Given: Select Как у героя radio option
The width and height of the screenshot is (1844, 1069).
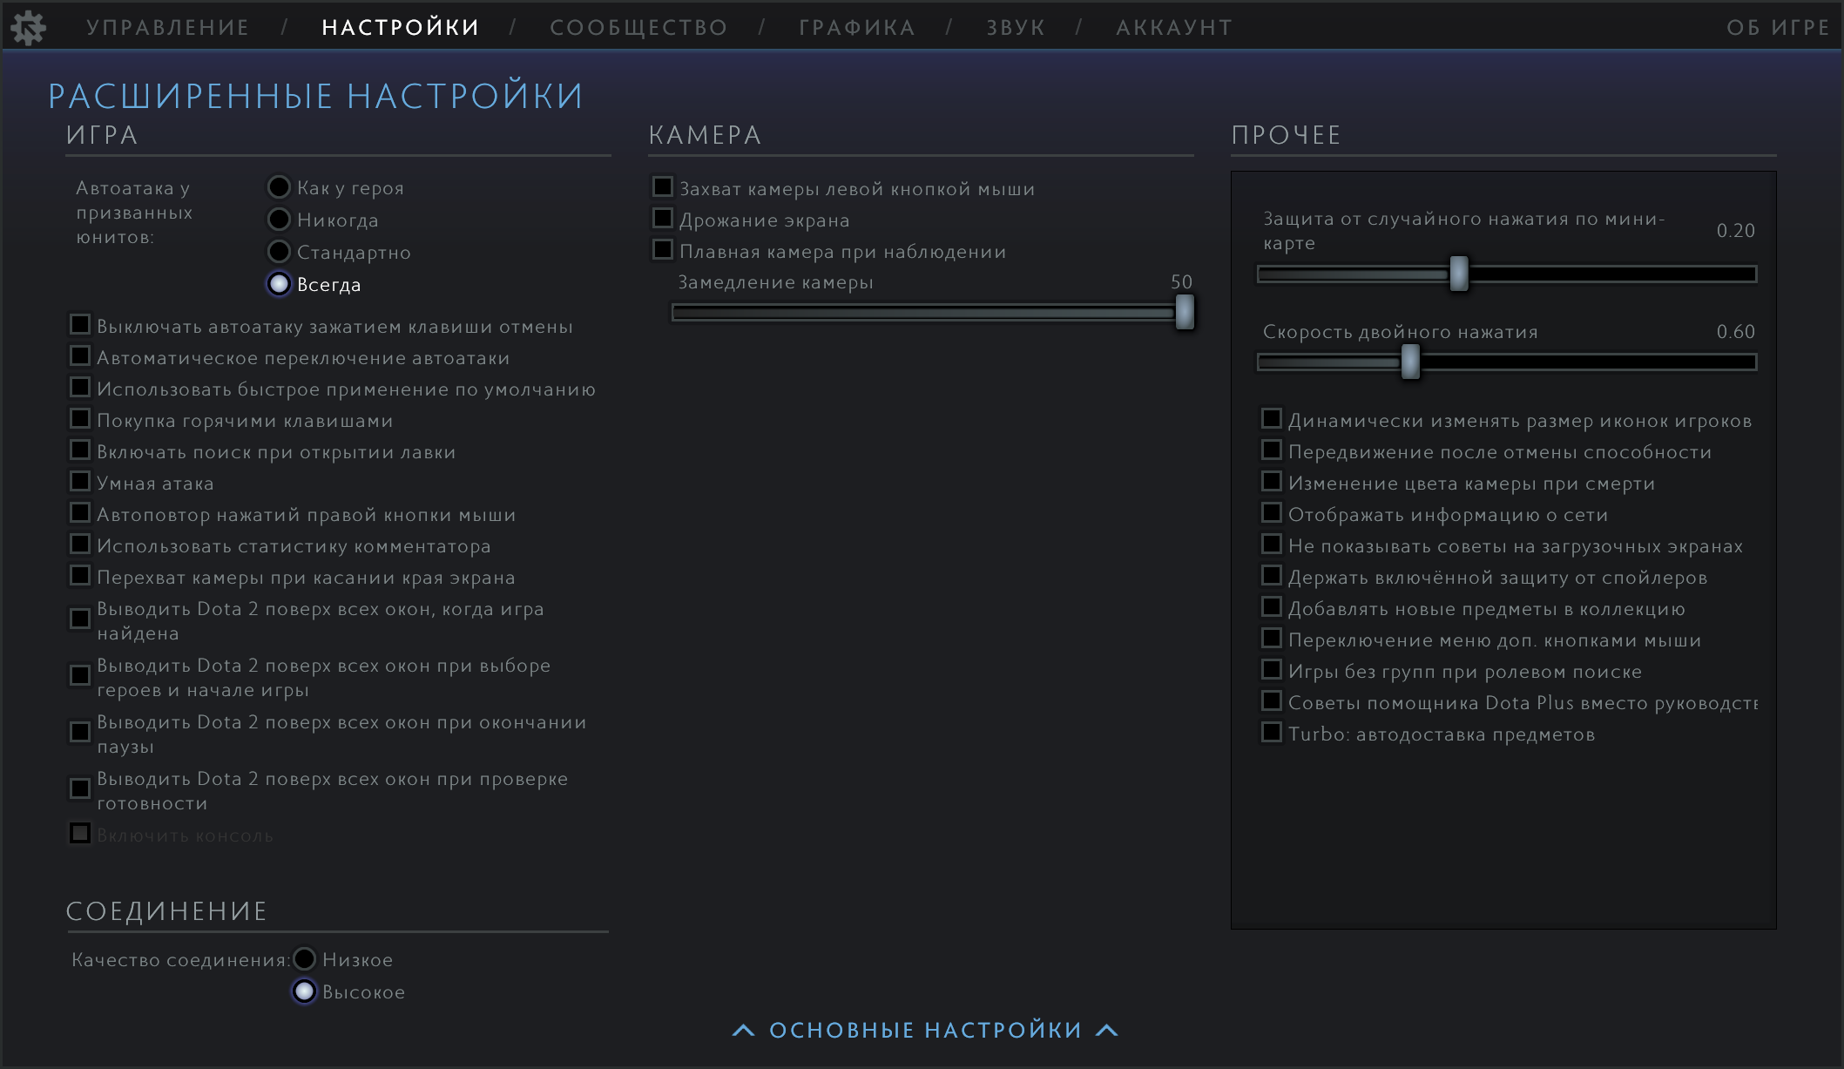Looking at the screenshot, I should 279,187.
